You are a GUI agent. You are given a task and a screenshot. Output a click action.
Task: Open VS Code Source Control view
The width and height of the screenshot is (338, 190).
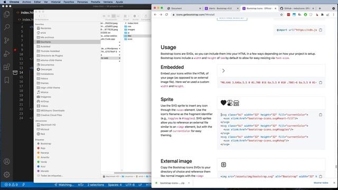click(x=7, y=40)
